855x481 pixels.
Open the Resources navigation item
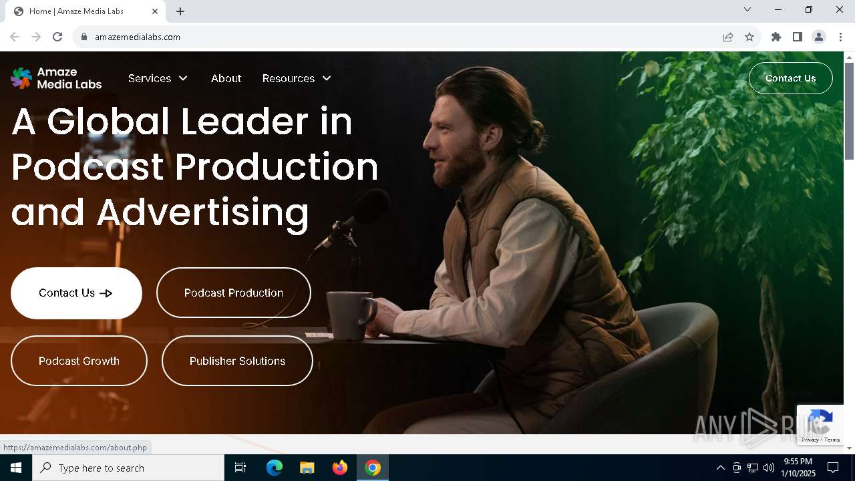(x=289, y=78)
